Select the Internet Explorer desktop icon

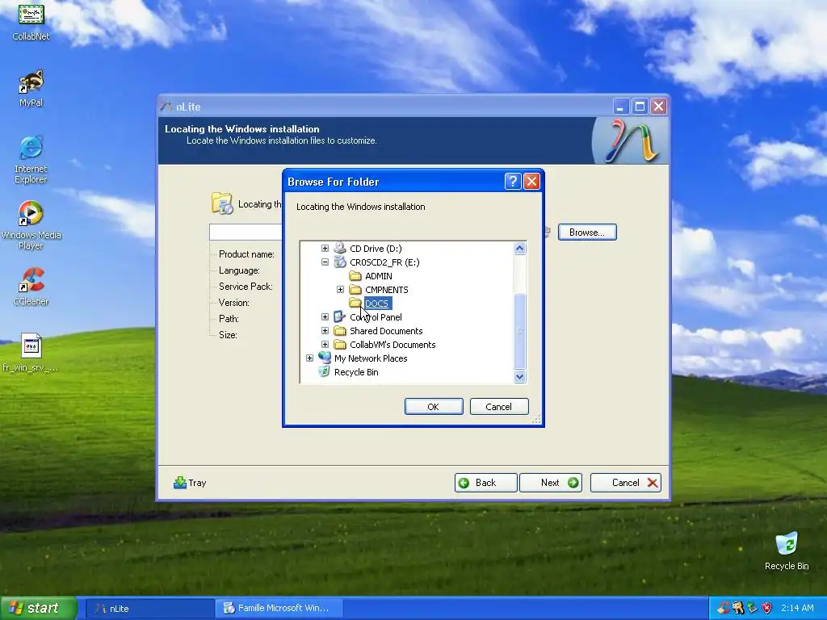click(x=31, y=159)
